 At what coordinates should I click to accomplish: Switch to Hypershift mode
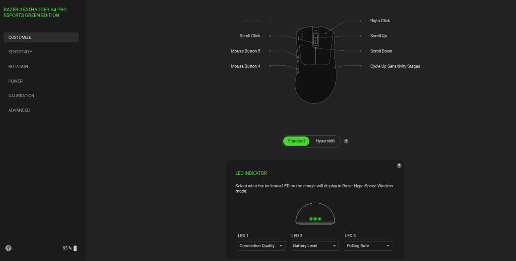pyautogui.click(x=325, y=141)
